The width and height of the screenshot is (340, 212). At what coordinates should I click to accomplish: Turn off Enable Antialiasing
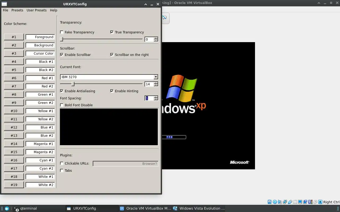(x=62, y=91)
